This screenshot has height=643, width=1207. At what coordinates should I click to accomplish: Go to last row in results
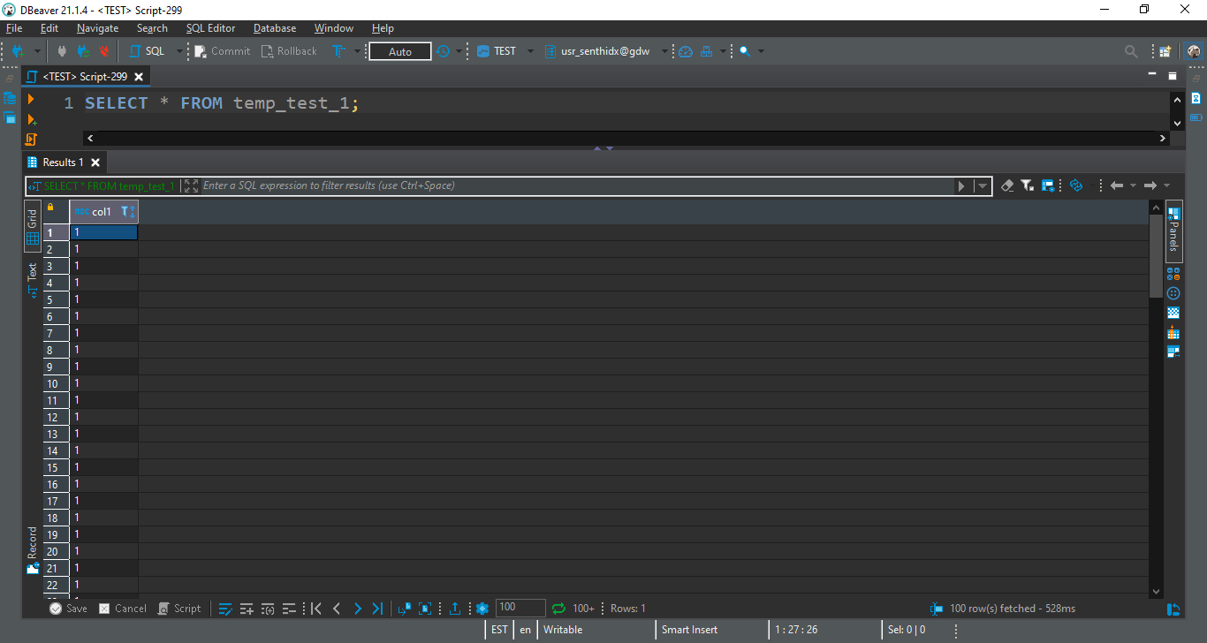(x=378, y=609)
